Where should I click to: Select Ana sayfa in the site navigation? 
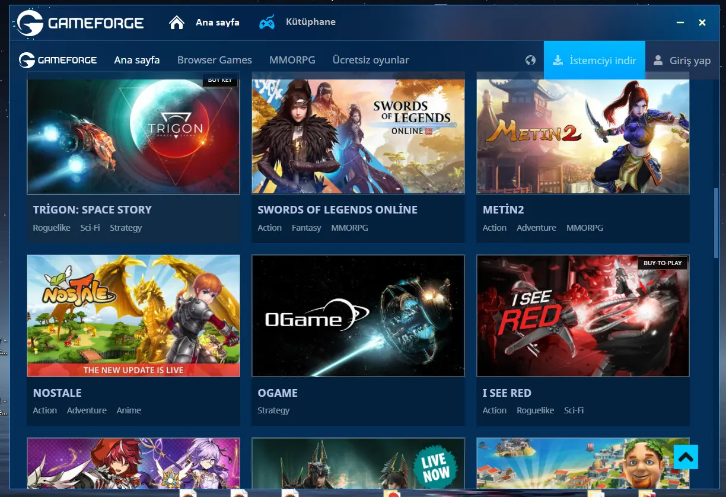click(136, 60)
